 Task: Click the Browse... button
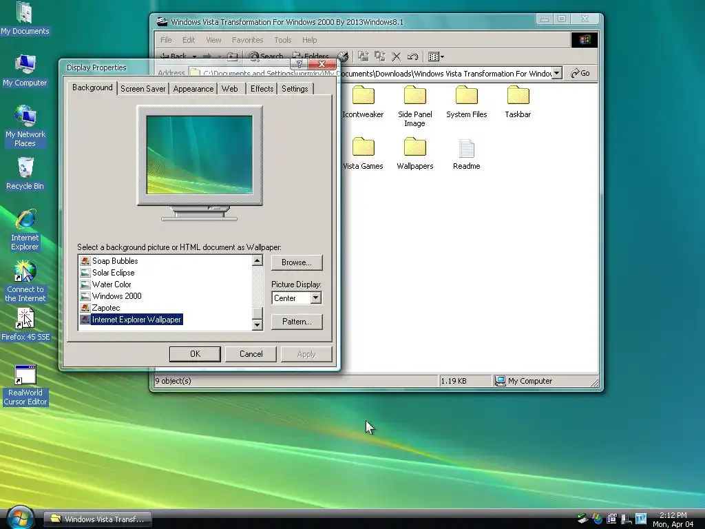(x=297, y=262)
